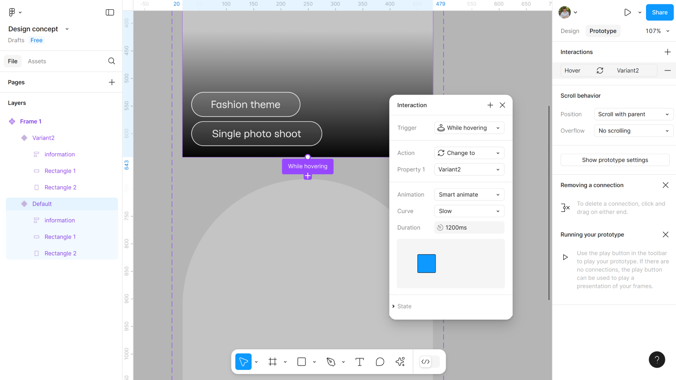
Task: Click the blue animation preview square
Action: click(426, 263)
